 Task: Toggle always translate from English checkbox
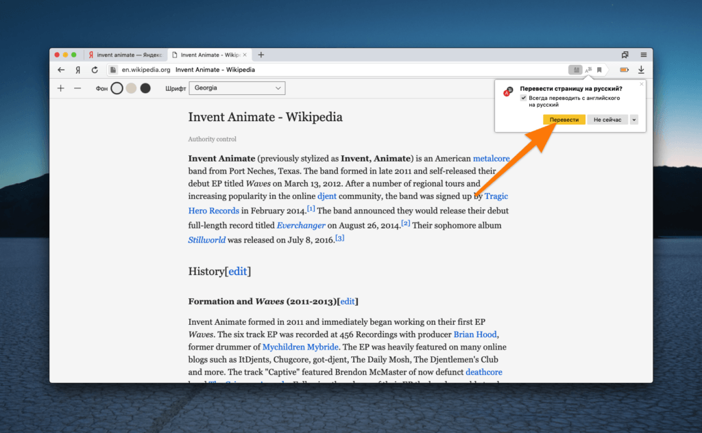click(x=523, y=98)
